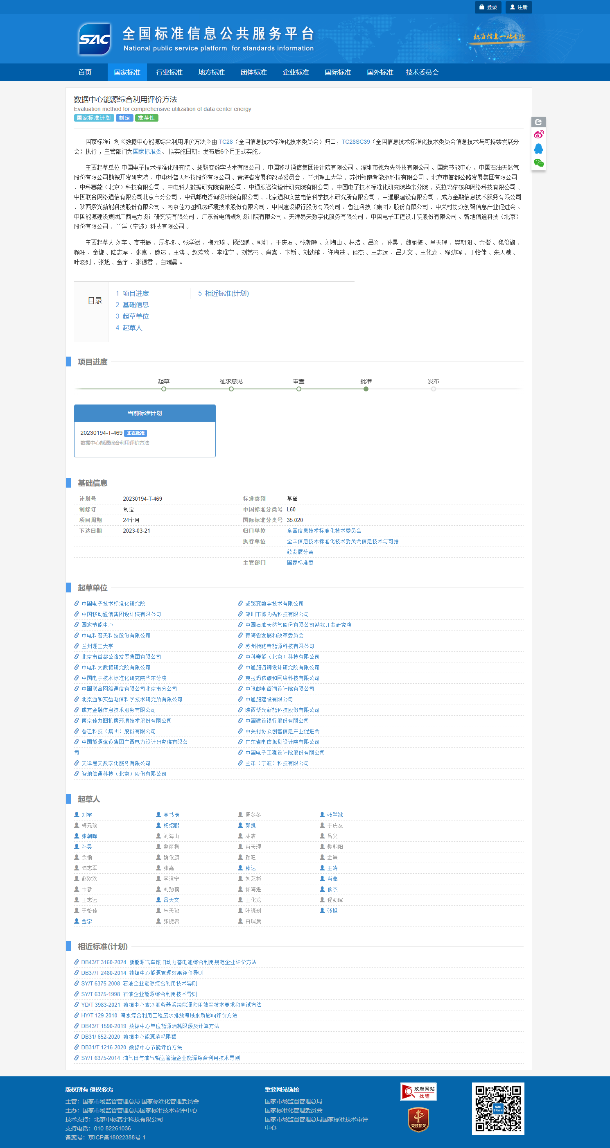
Task: Share page via Weibo icon
Action: pos(538,135)
